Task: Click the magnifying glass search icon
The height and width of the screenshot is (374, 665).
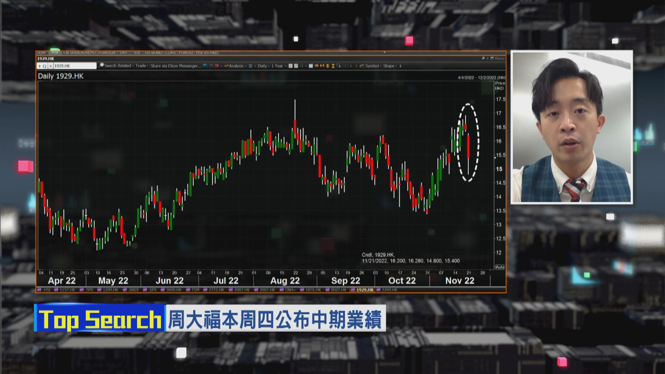Action: click(101, 65)
